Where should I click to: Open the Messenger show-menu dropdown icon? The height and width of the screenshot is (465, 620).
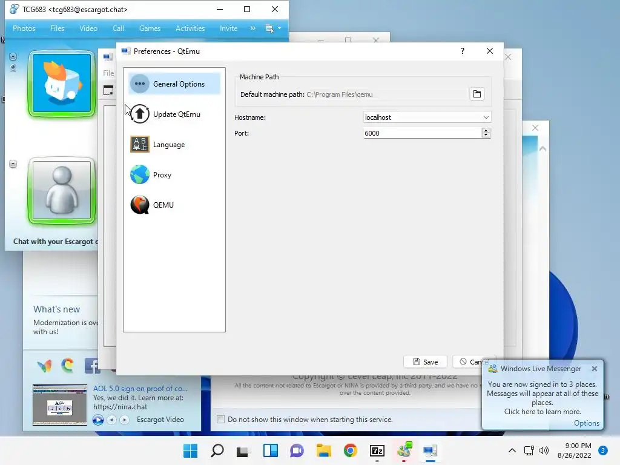coord(273,28)
